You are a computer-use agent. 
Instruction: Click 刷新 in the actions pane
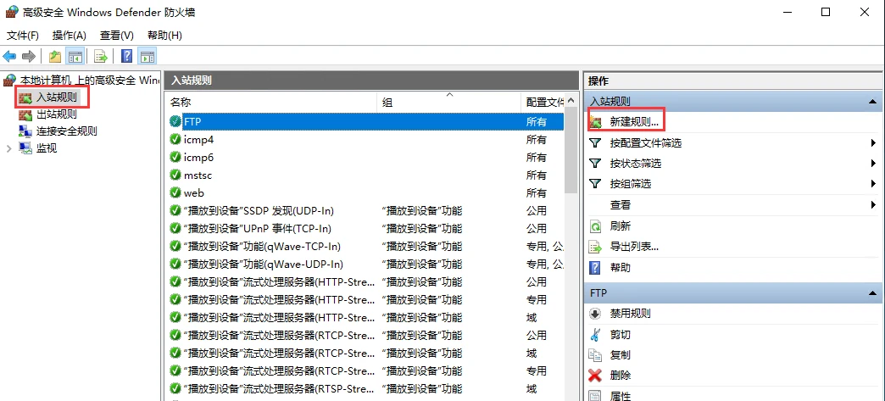(x=620, y=226)
